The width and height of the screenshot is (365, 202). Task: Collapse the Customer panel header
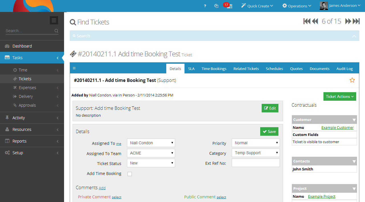click(354, 119)
